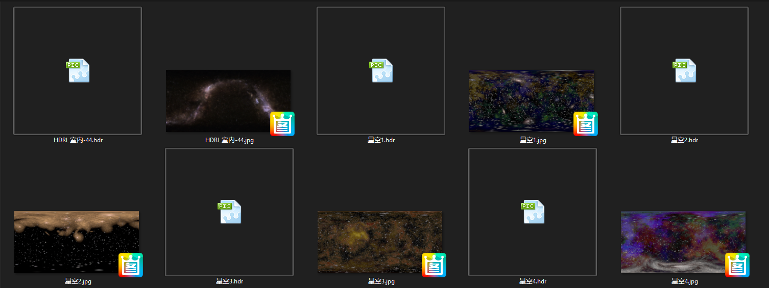The height and width of the screenshot is (288, 769).
Task: Click the file name 星空2.jpg
Action: click(78, 281)
